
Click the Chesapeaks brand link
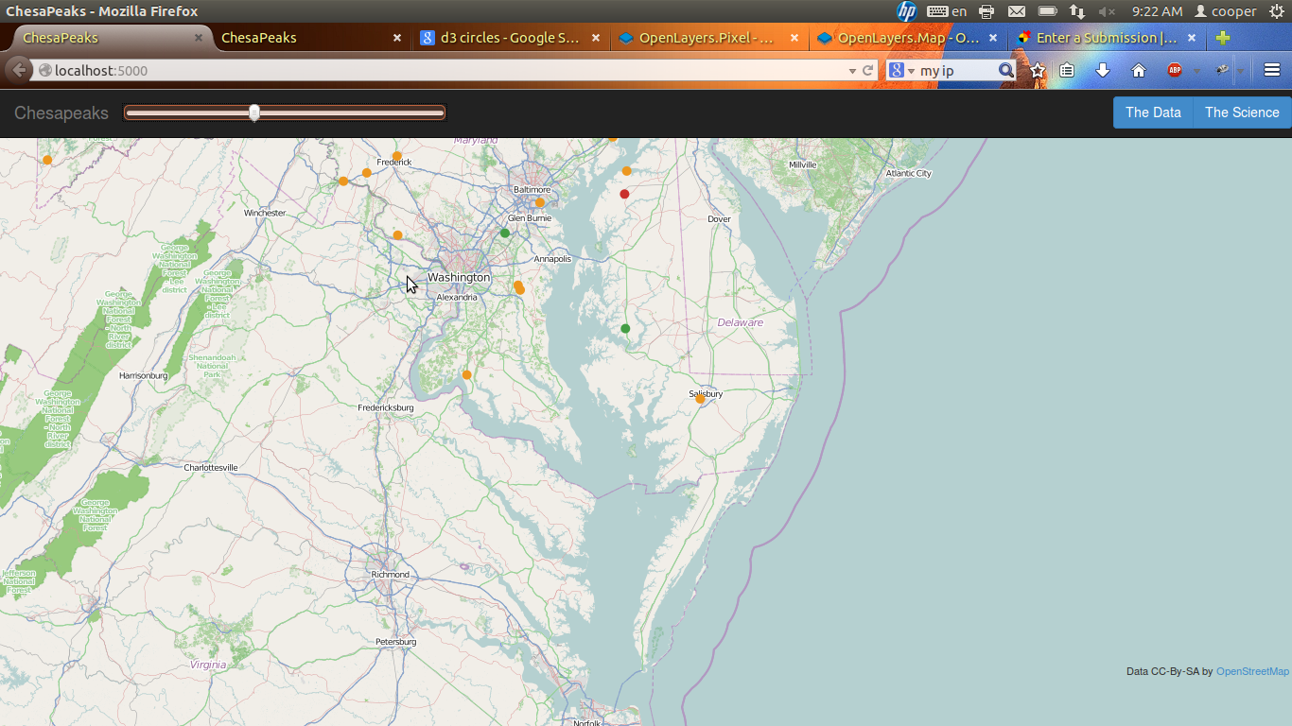(61, 113)
